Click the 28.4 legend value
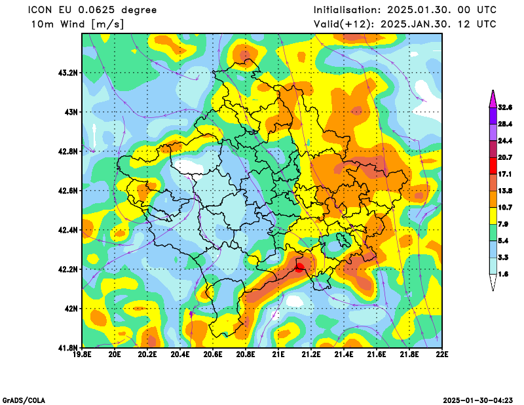The width and height of the screenshot is (524, 405). click(505, 124)
